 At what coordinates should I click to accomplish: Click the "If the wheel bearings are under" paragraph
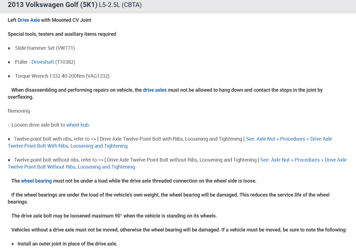point(170,195)
